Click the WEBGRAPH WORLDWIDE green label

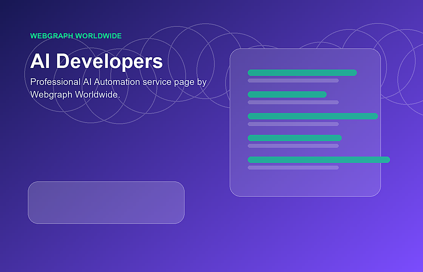76,36
